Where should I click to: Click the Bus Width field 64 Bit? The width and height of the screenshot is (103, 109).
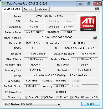(x=84, y=65)
